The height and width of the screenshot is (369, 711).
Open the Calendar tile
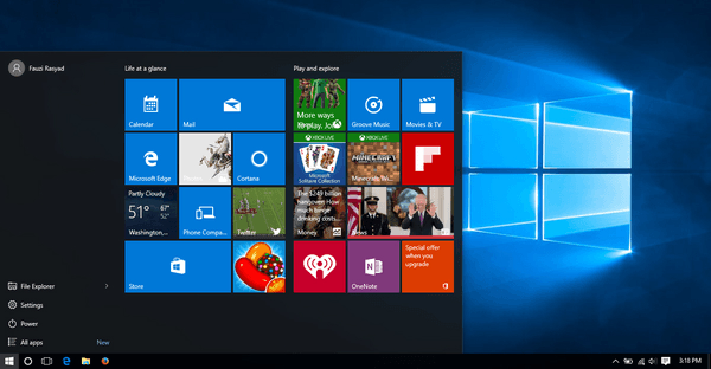150,105
